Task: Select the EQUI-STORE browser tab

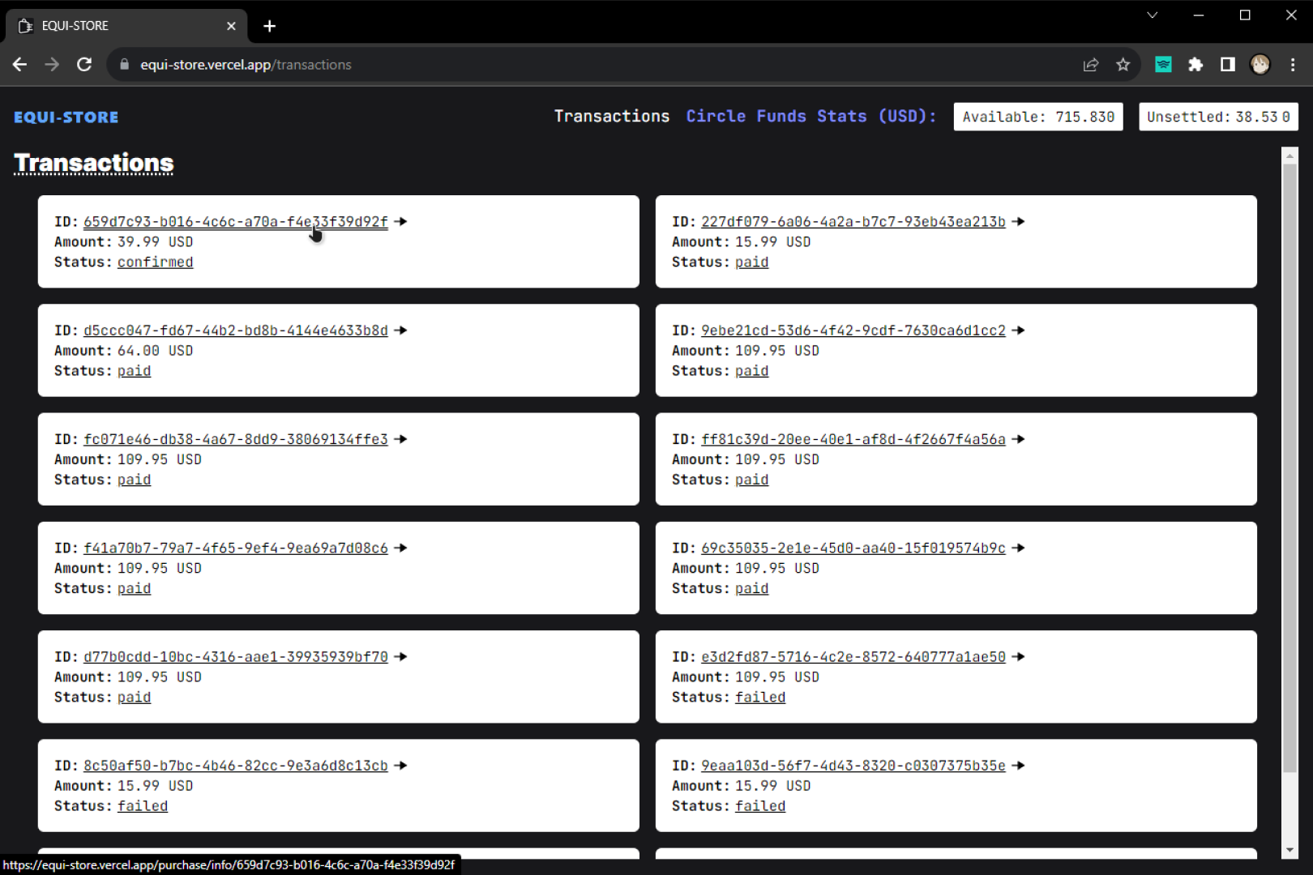Action: click(126, 26)
